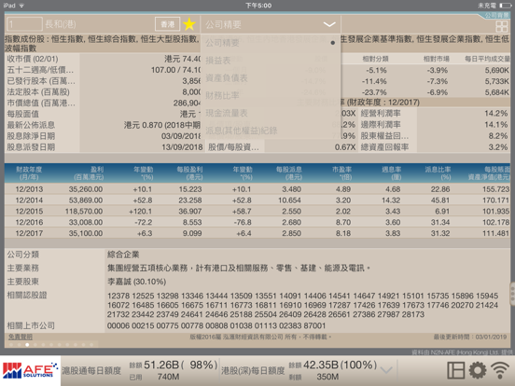Tap the 相對市場 column header
515x386 pixels.
(x=437, y=59)
